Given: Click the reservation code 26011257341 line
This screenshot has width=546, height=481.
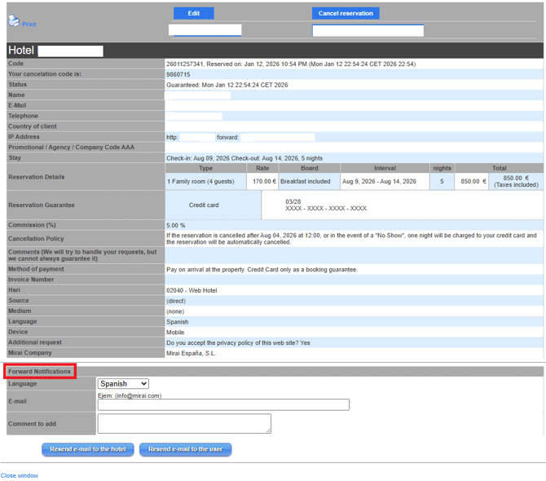Looking at the screenshot, I should 291,64.
